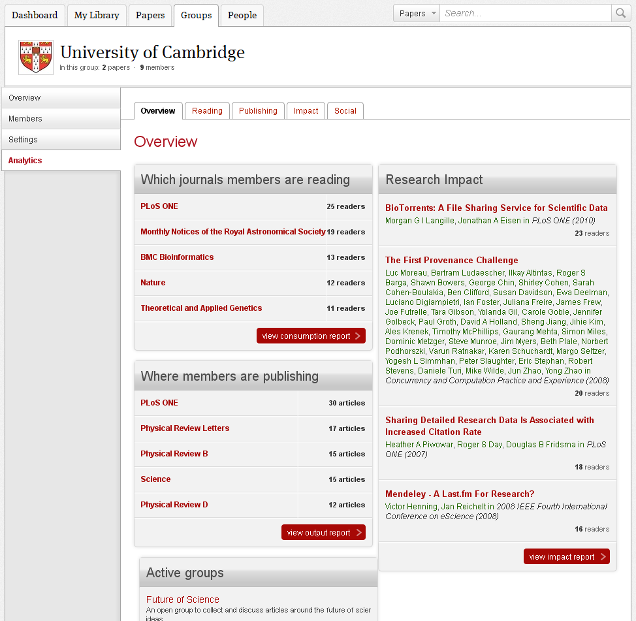Open the Papers search scope dropdown
The image size is (636, 621).
pyautogui.click(x=417, y=13)
